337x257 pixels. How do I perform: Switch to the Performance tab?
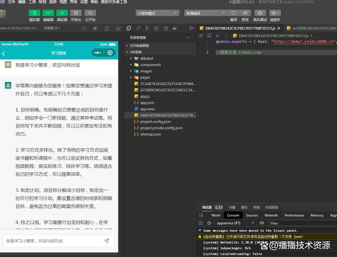pyautogui.click(x=294, y=215)
